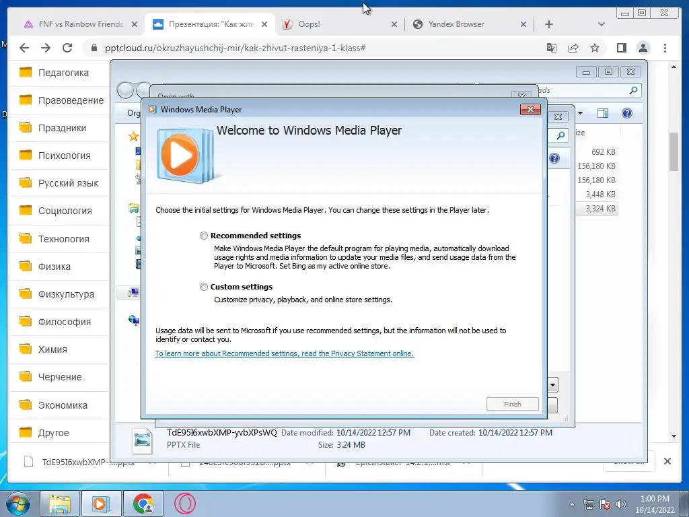Go back in browser history
The width and height of the screenshot is (689, 517).
click(x=24, y=48)
